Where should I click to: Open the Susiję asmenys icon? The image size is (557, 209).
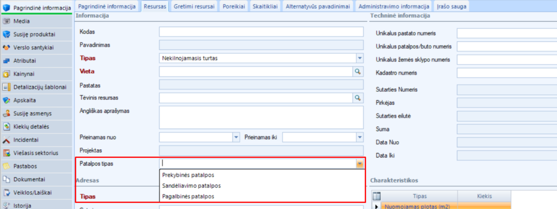click(x=6, y=113)
